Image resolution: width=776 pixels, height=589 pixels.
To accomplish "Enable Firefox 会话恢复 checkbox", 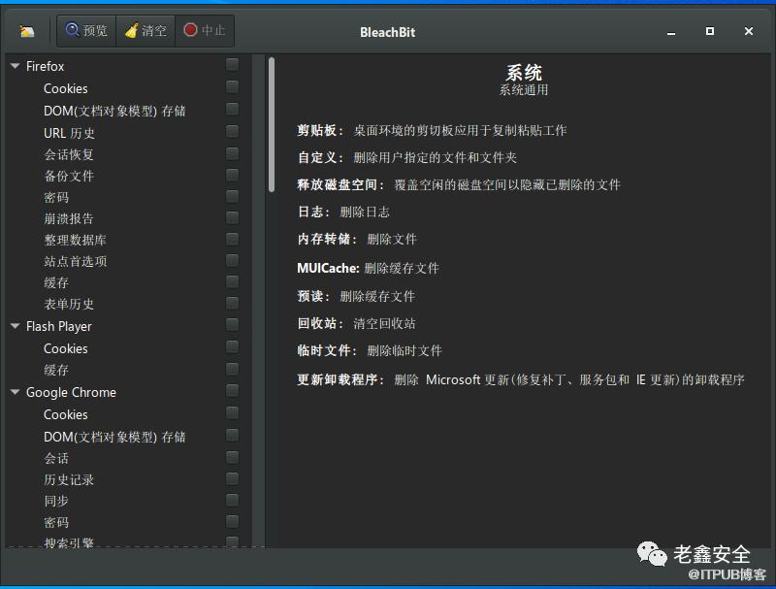I will [x=232, y=153].
